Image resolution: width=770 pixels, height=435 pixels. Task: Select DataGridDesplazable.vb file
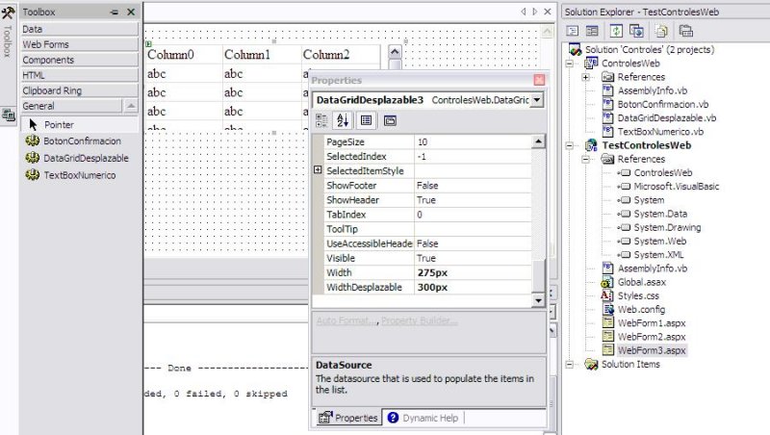666,117
